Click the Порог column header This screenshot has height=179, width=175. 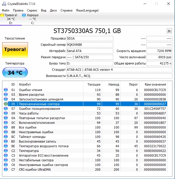coord(130,85)
